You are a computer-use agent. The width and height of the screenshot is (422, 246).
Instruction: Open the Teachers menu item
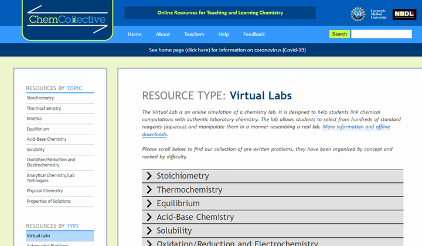click(194, 34)
